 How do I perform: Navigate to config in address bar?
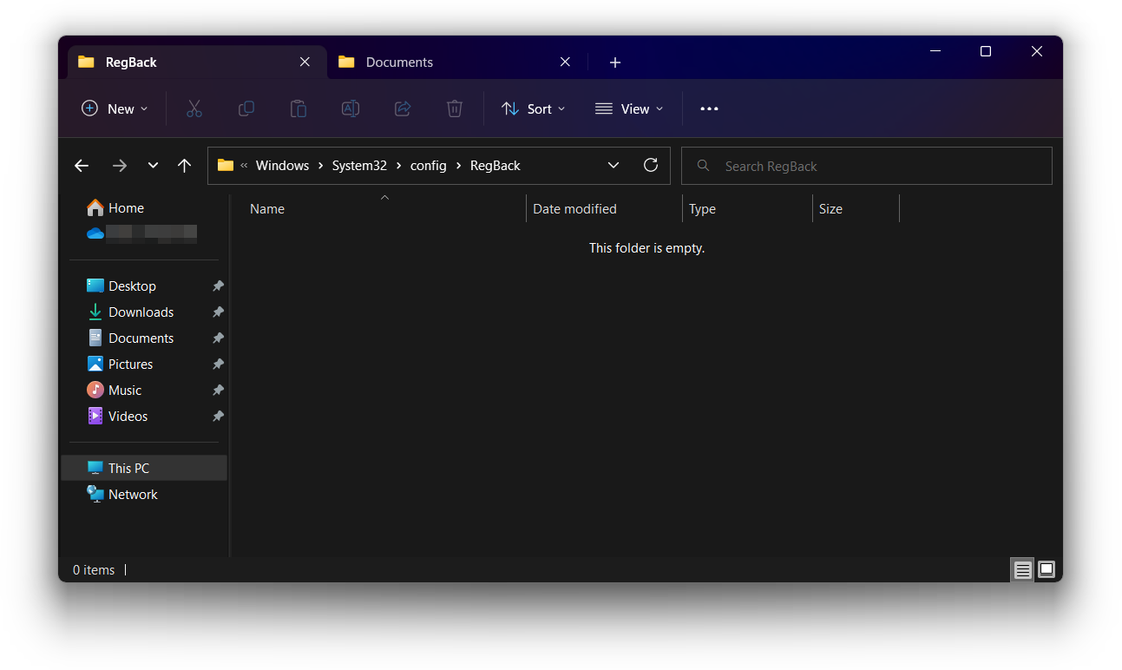pyautogui.click(x=428, y=165)
